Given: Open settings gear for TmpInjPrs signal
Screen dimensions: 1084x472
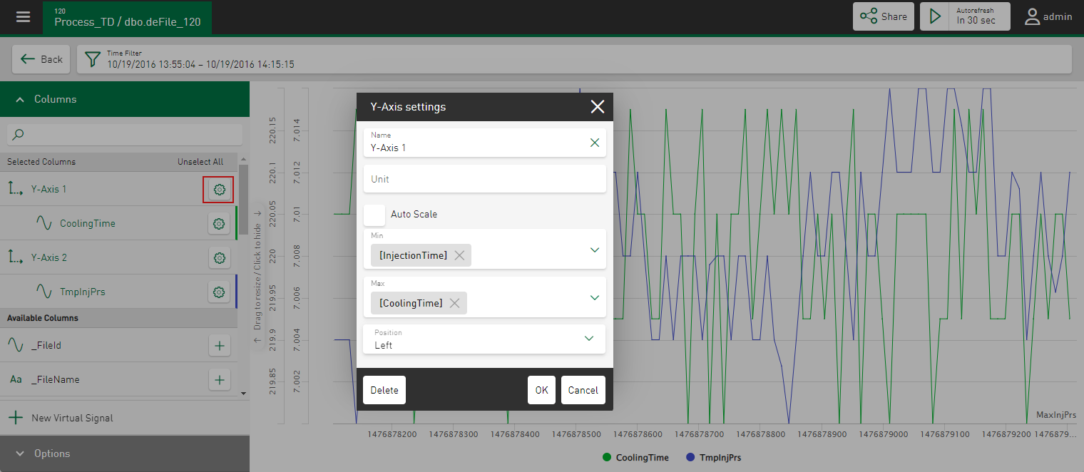Looking at the screenshot, I should click(x=219, y=292).
